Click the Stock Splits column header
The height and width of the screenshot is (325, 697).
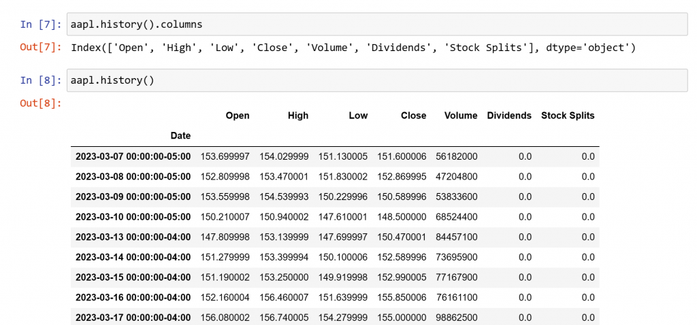point(568,116)
